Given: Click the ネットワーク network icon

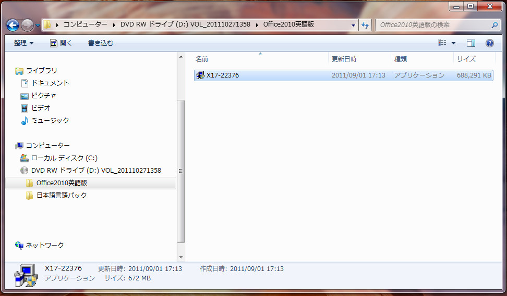Looking at the screenshot, I should point(19,246).
